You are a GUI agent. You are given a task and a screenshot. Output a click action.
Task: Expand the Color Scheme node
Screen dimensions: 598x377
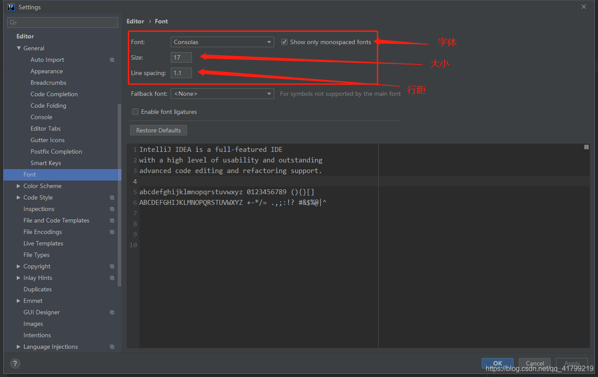[x=19, y=186]
